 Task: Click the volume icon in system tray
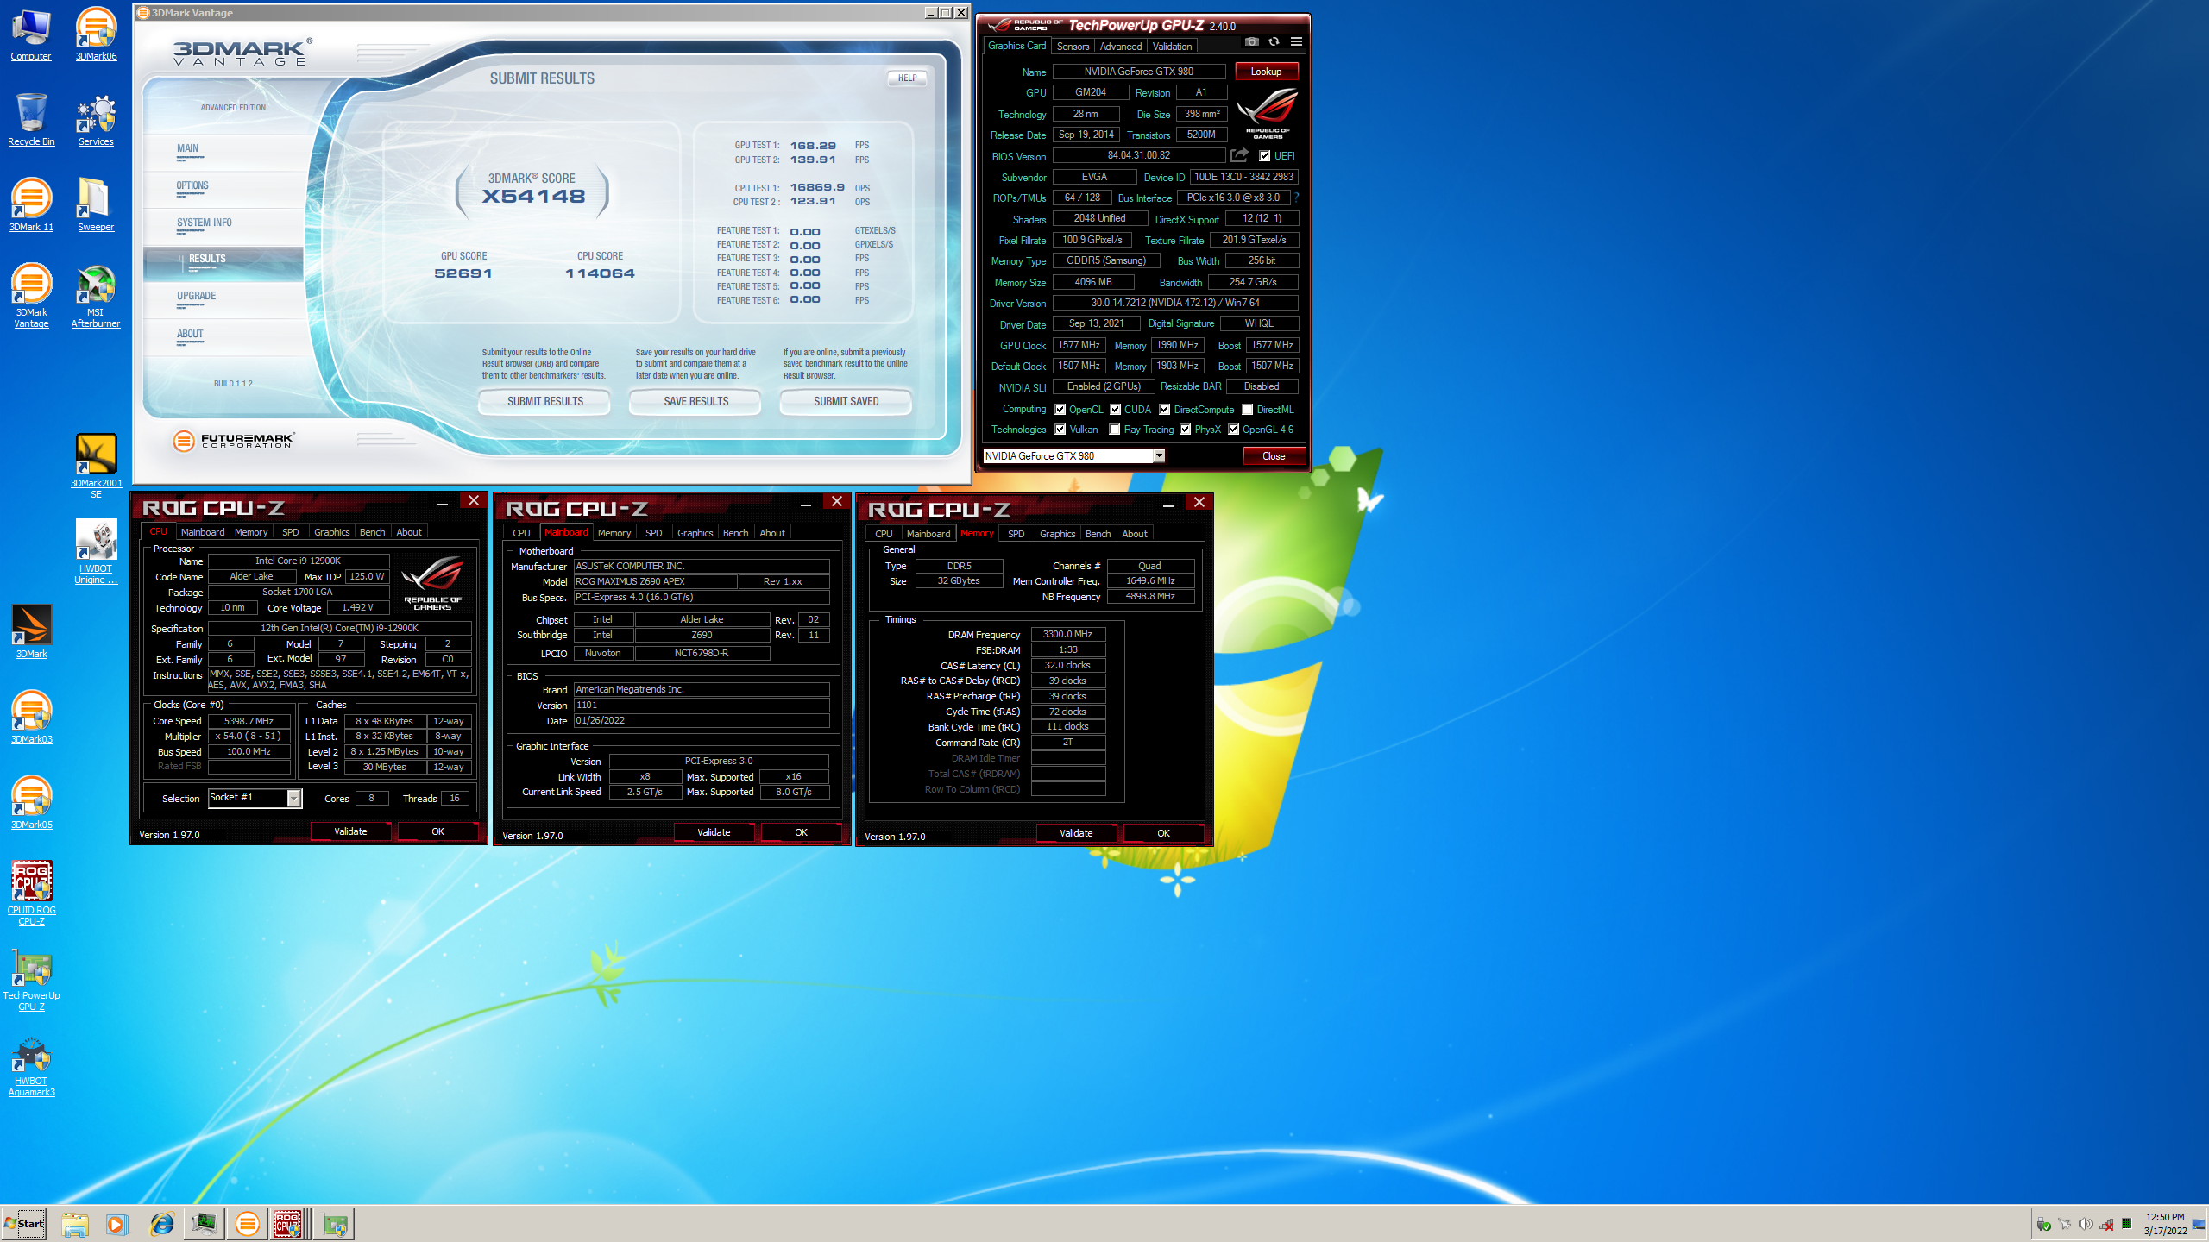click(2086, 1224)
